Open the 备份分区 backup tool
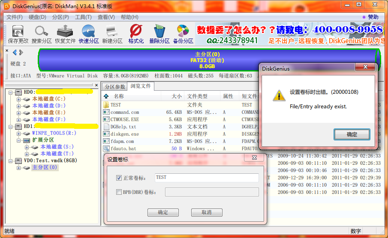This screenshot has height=238, width=388. (183, 34)
